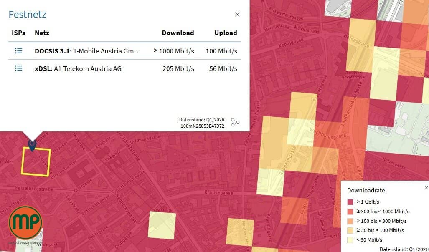Image resolution: width=429 pixels, height=252 pixels.
Task: Click the ≥ 1 Gbit/s legend swatch
Action: point(350,202)
